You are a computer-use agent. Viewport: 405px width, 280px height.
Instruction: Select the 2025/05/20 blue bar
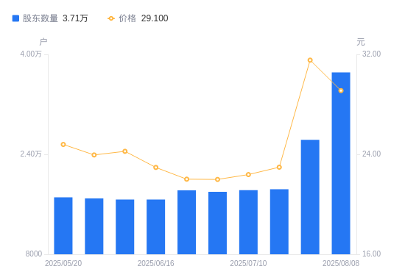tap(63, 226)
